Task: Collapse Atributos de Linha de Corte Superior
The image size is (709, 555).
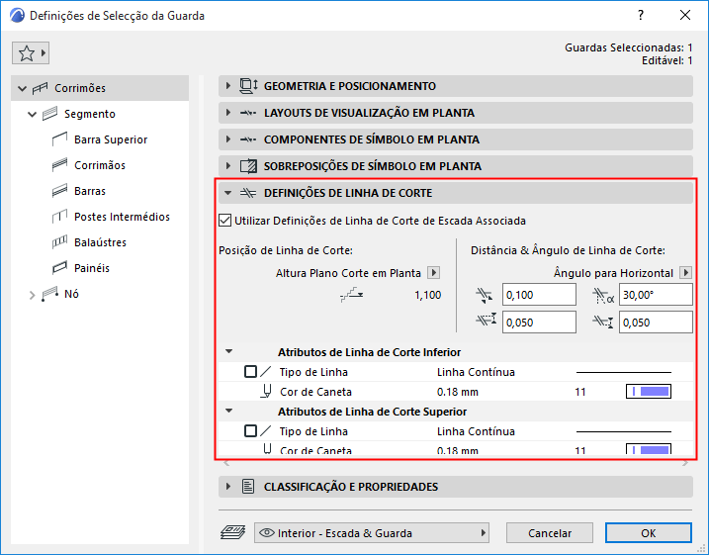Action: point(229,411)
